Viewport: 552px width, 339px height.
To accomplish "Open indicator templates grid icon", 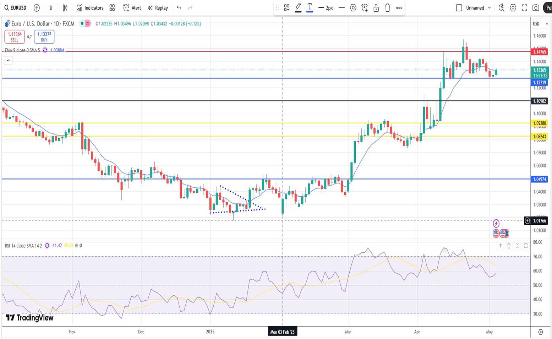I will pos(112,8).
